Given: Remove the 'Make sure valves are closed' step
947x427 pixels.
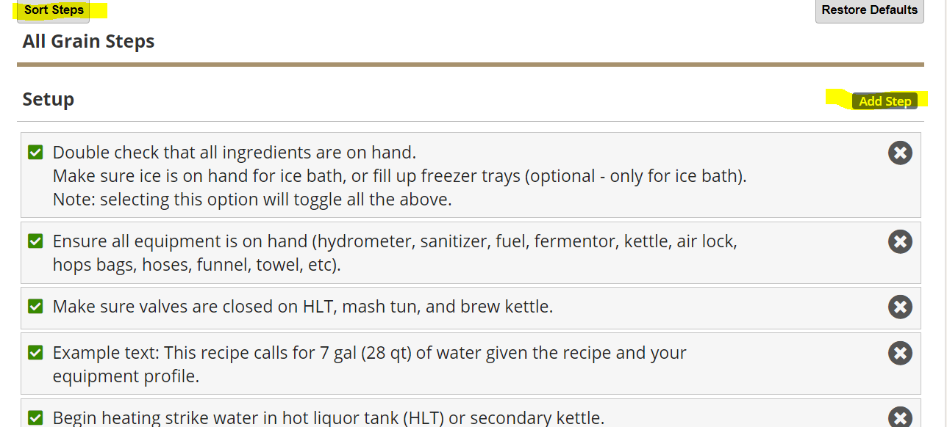Looking at the screenshot, I should 900,307.
